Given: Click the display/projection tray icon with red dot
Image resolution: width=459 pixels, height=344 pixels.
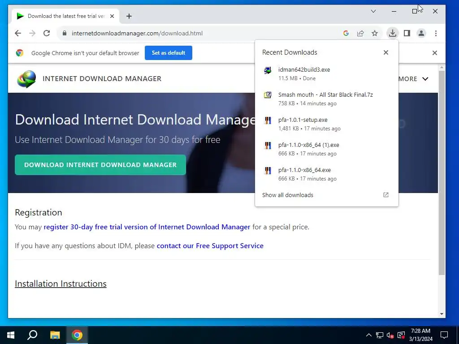Looking at the screenshot, I should click(401, 335).
